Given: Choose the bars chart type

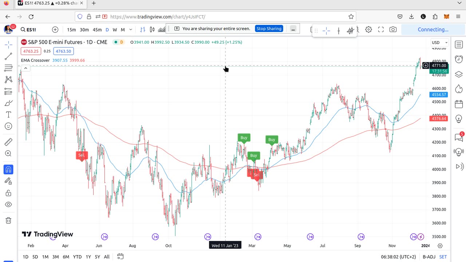Looking at the screenshot, I should (x=143, y=29).
